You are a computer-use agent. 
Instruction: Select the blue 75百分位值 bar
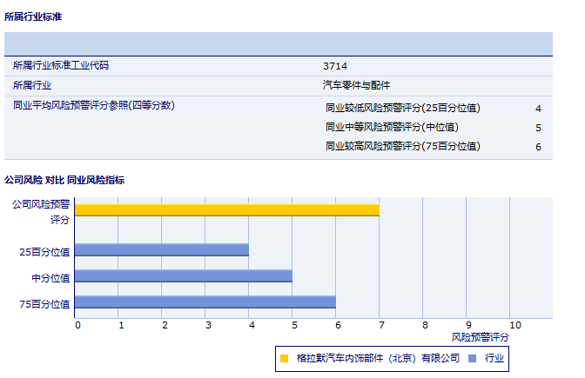[x=205, y=302]
